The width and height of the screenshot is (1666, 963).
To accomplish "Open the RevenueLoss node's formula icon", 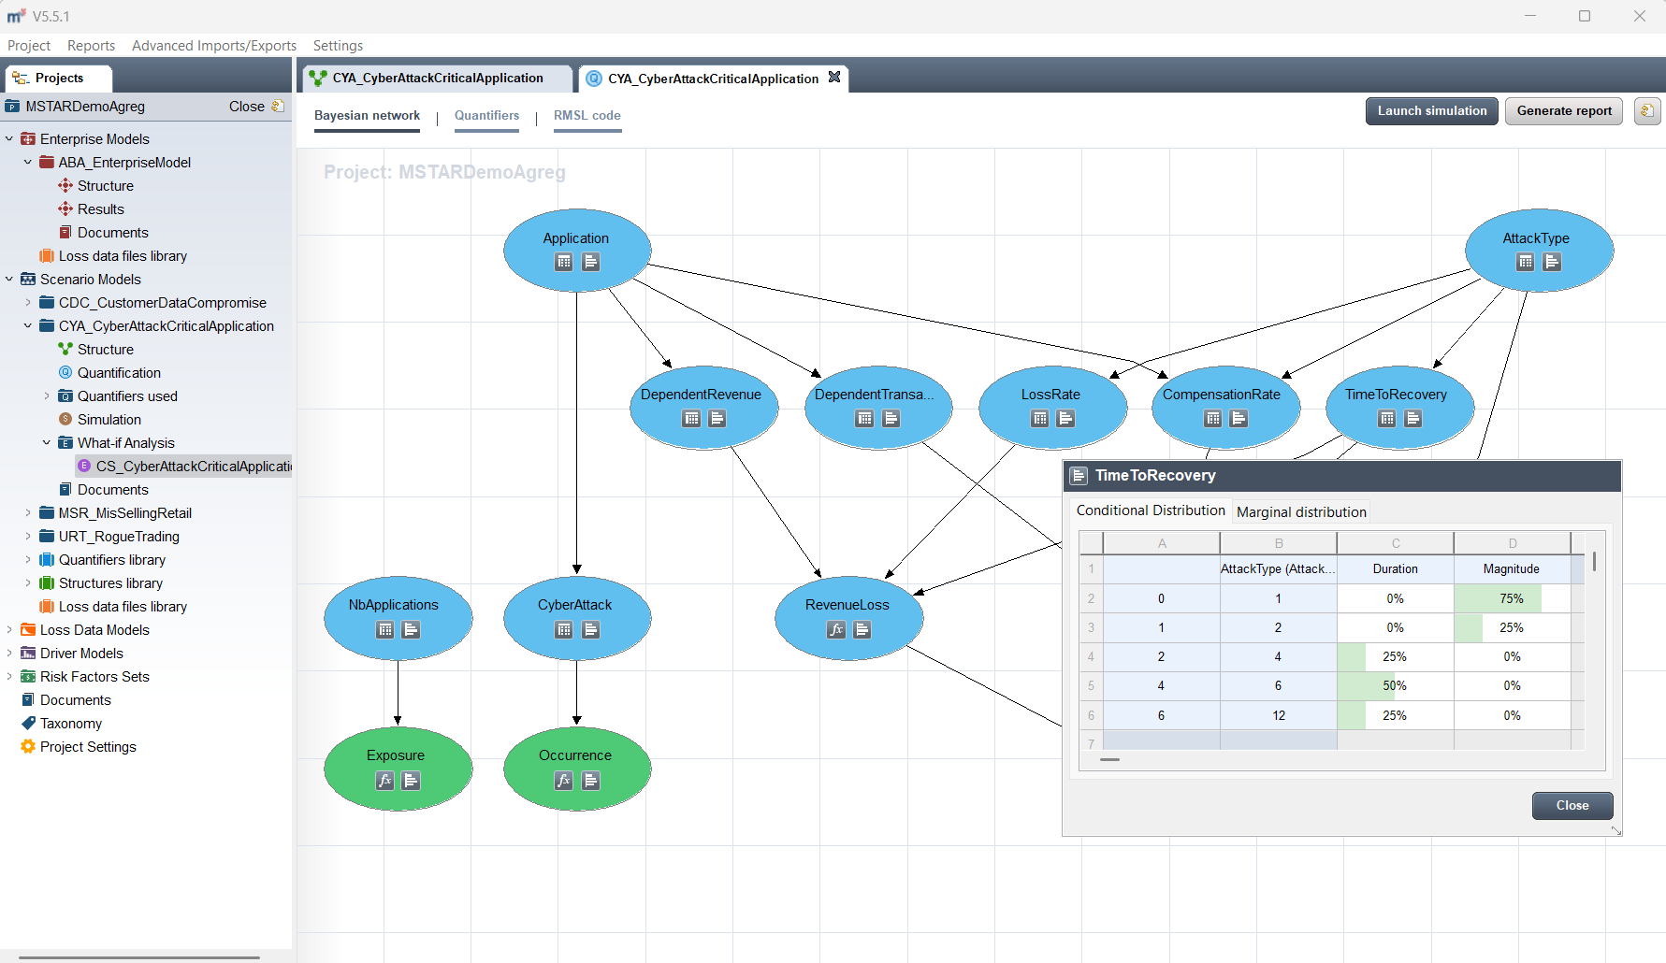I will click(x=836, y=629).
